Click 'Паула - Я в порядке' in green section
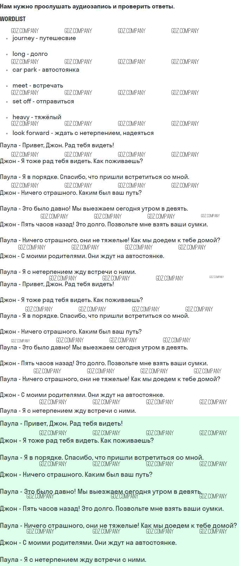Viewport: 239px width, 566px height. coord(102,457)
